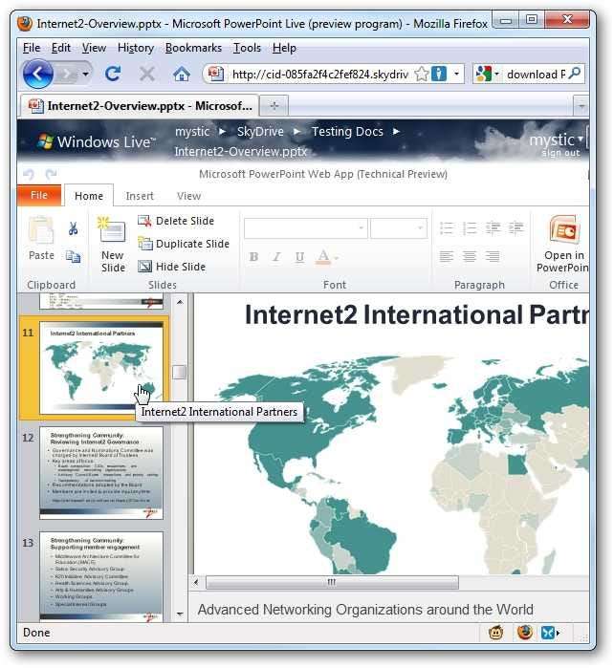Open the Bookmarks menu
The height and width of the screenshot is (668, 614).
point(193,48)
